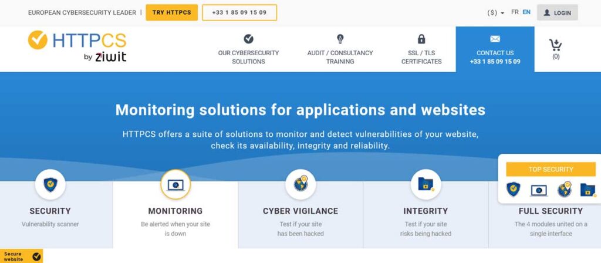Image resolution: width=601 pixels, height=263 pixels.
Task: Click the checkmark icon above Our Cybersecurity Solutions
Action: [248, 39]
